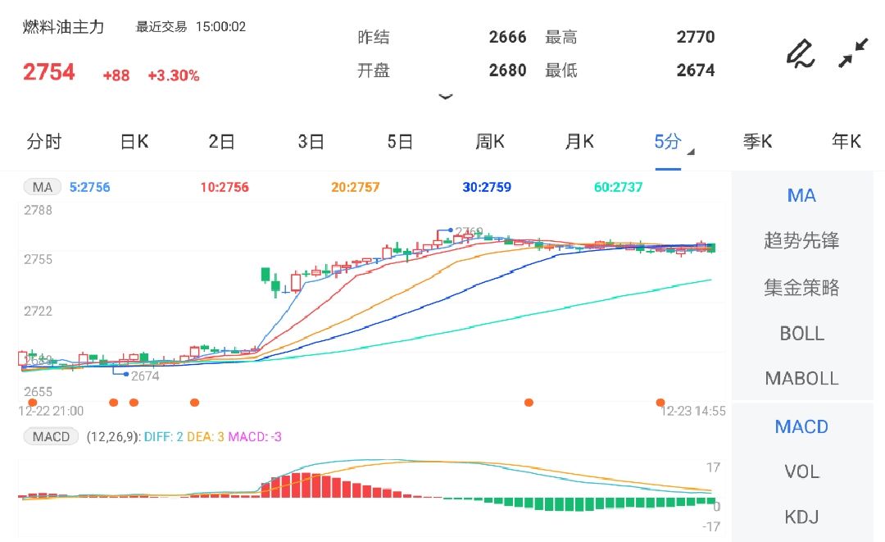Switch to 2日 tab
Image resolution: width=885 pixels, height=542 pixels.
pyautogui.click(x=221, y=142)
